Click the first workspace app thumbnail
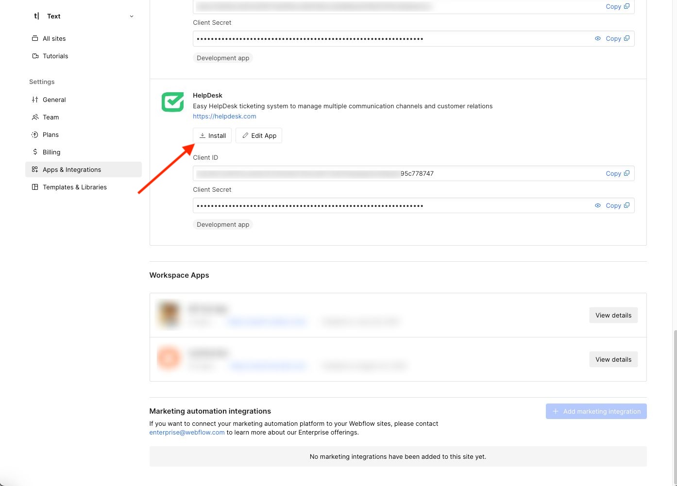 [169, 315]
